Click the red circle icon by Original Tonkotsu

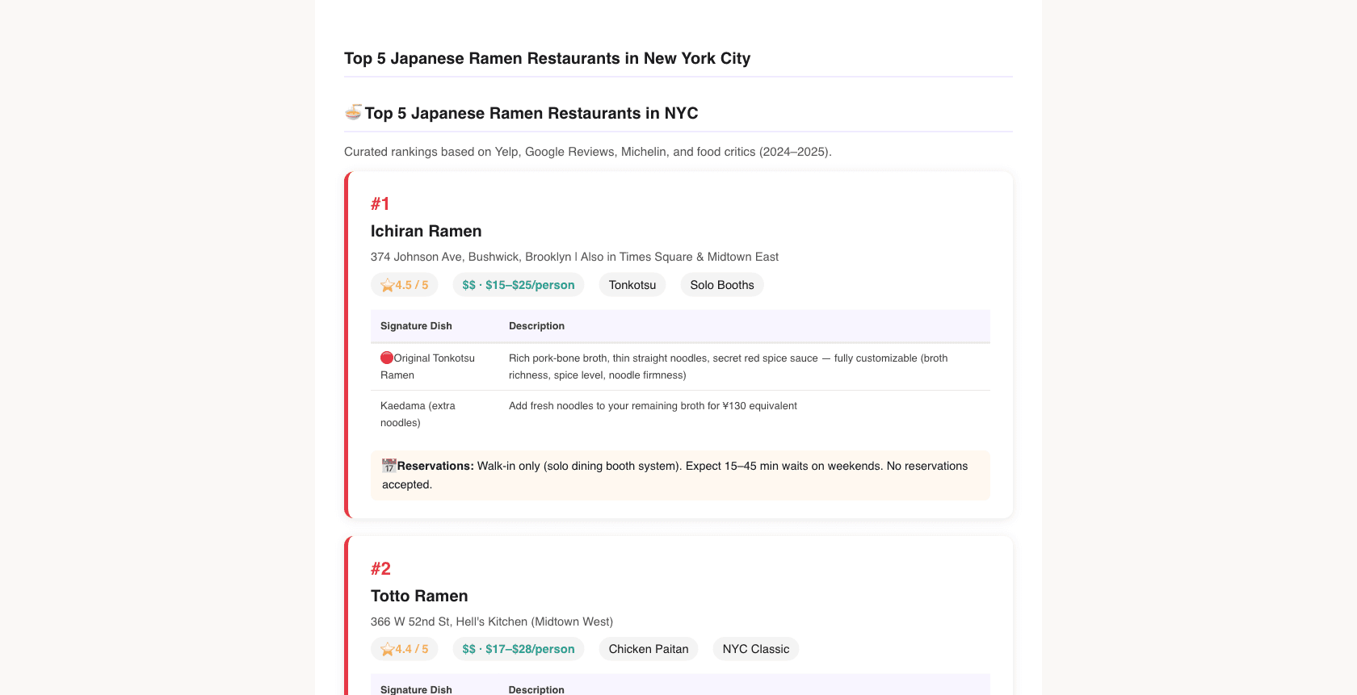(387, 358)
